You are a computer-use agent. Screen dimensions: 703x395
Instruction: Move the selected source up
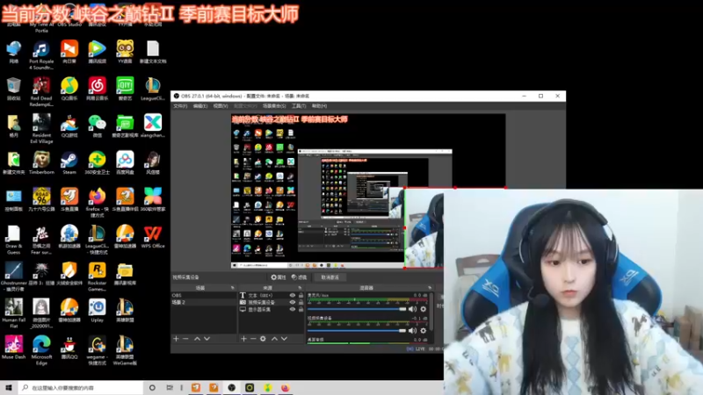pos(274,339)
